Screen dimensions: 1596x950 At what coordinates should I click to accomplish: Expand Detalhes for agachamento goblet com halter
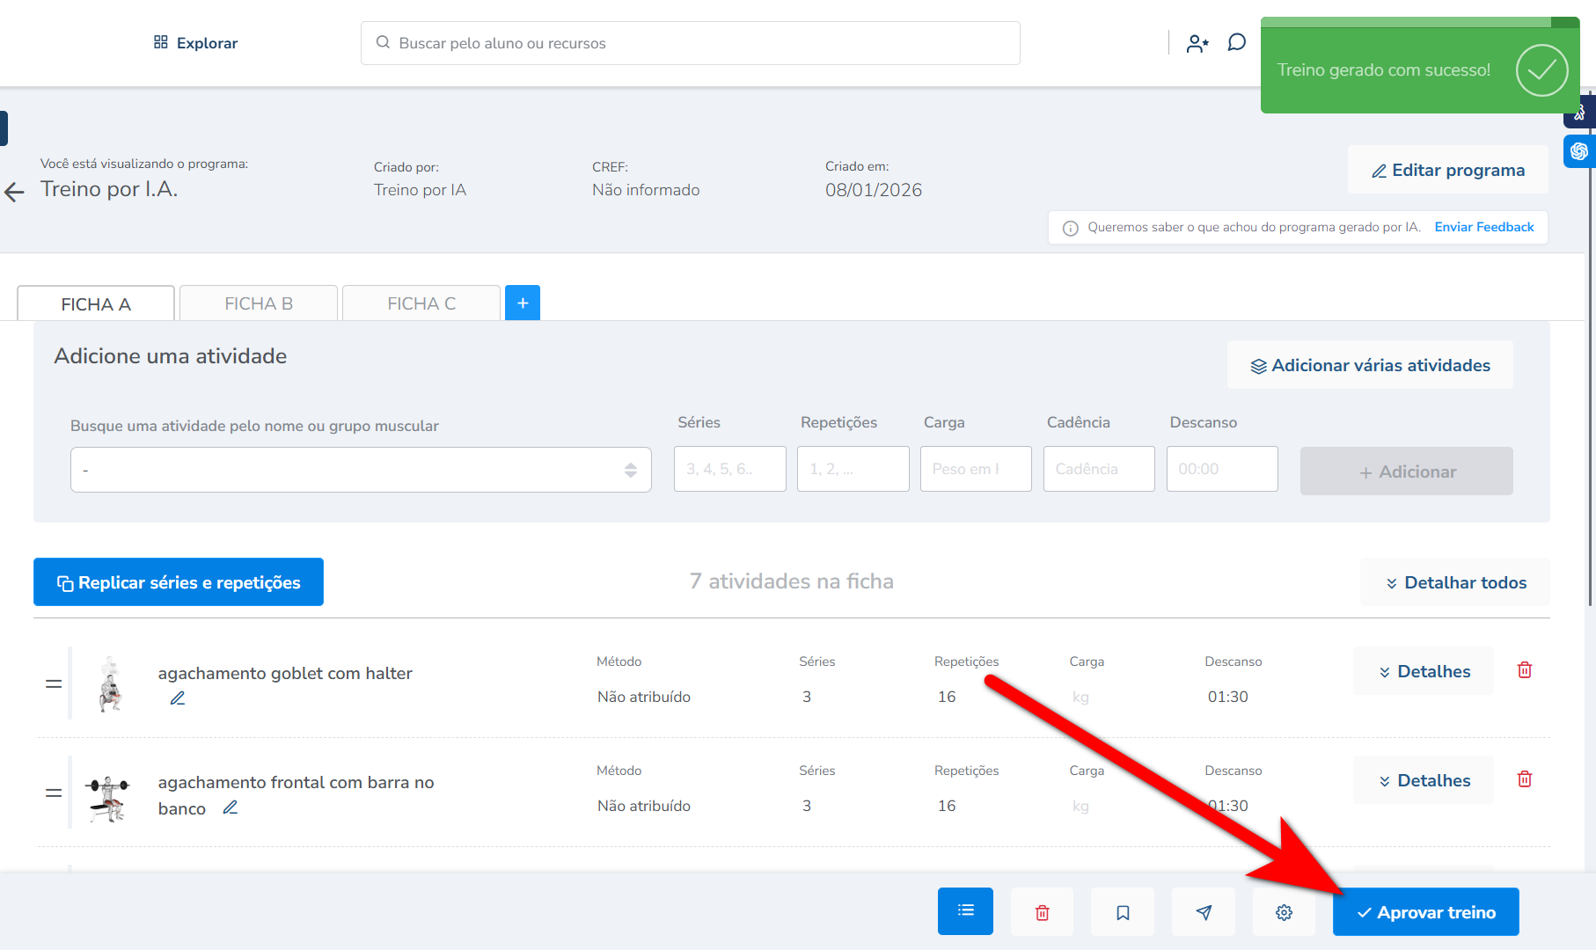click(1423, 671)
